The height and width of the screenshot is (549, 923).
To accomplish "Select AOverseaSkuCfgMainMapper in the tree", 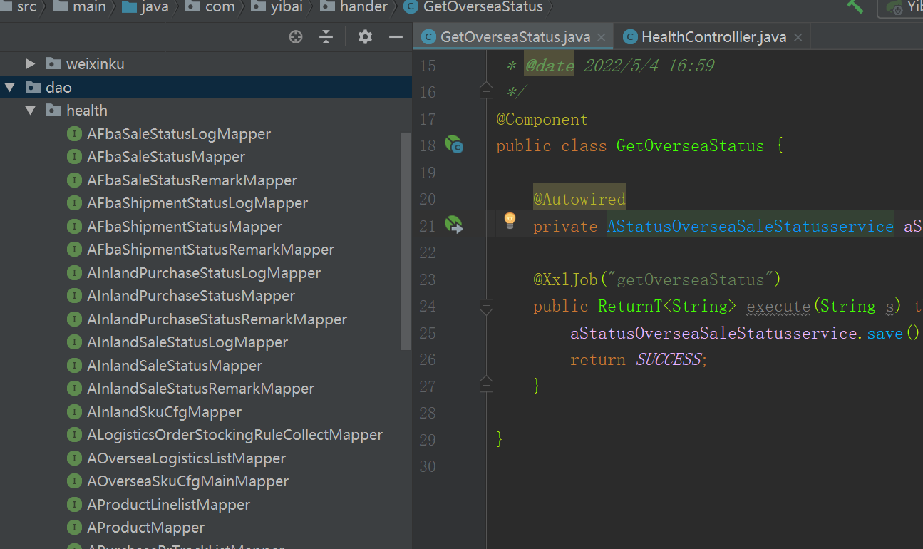I will (187, 481).
